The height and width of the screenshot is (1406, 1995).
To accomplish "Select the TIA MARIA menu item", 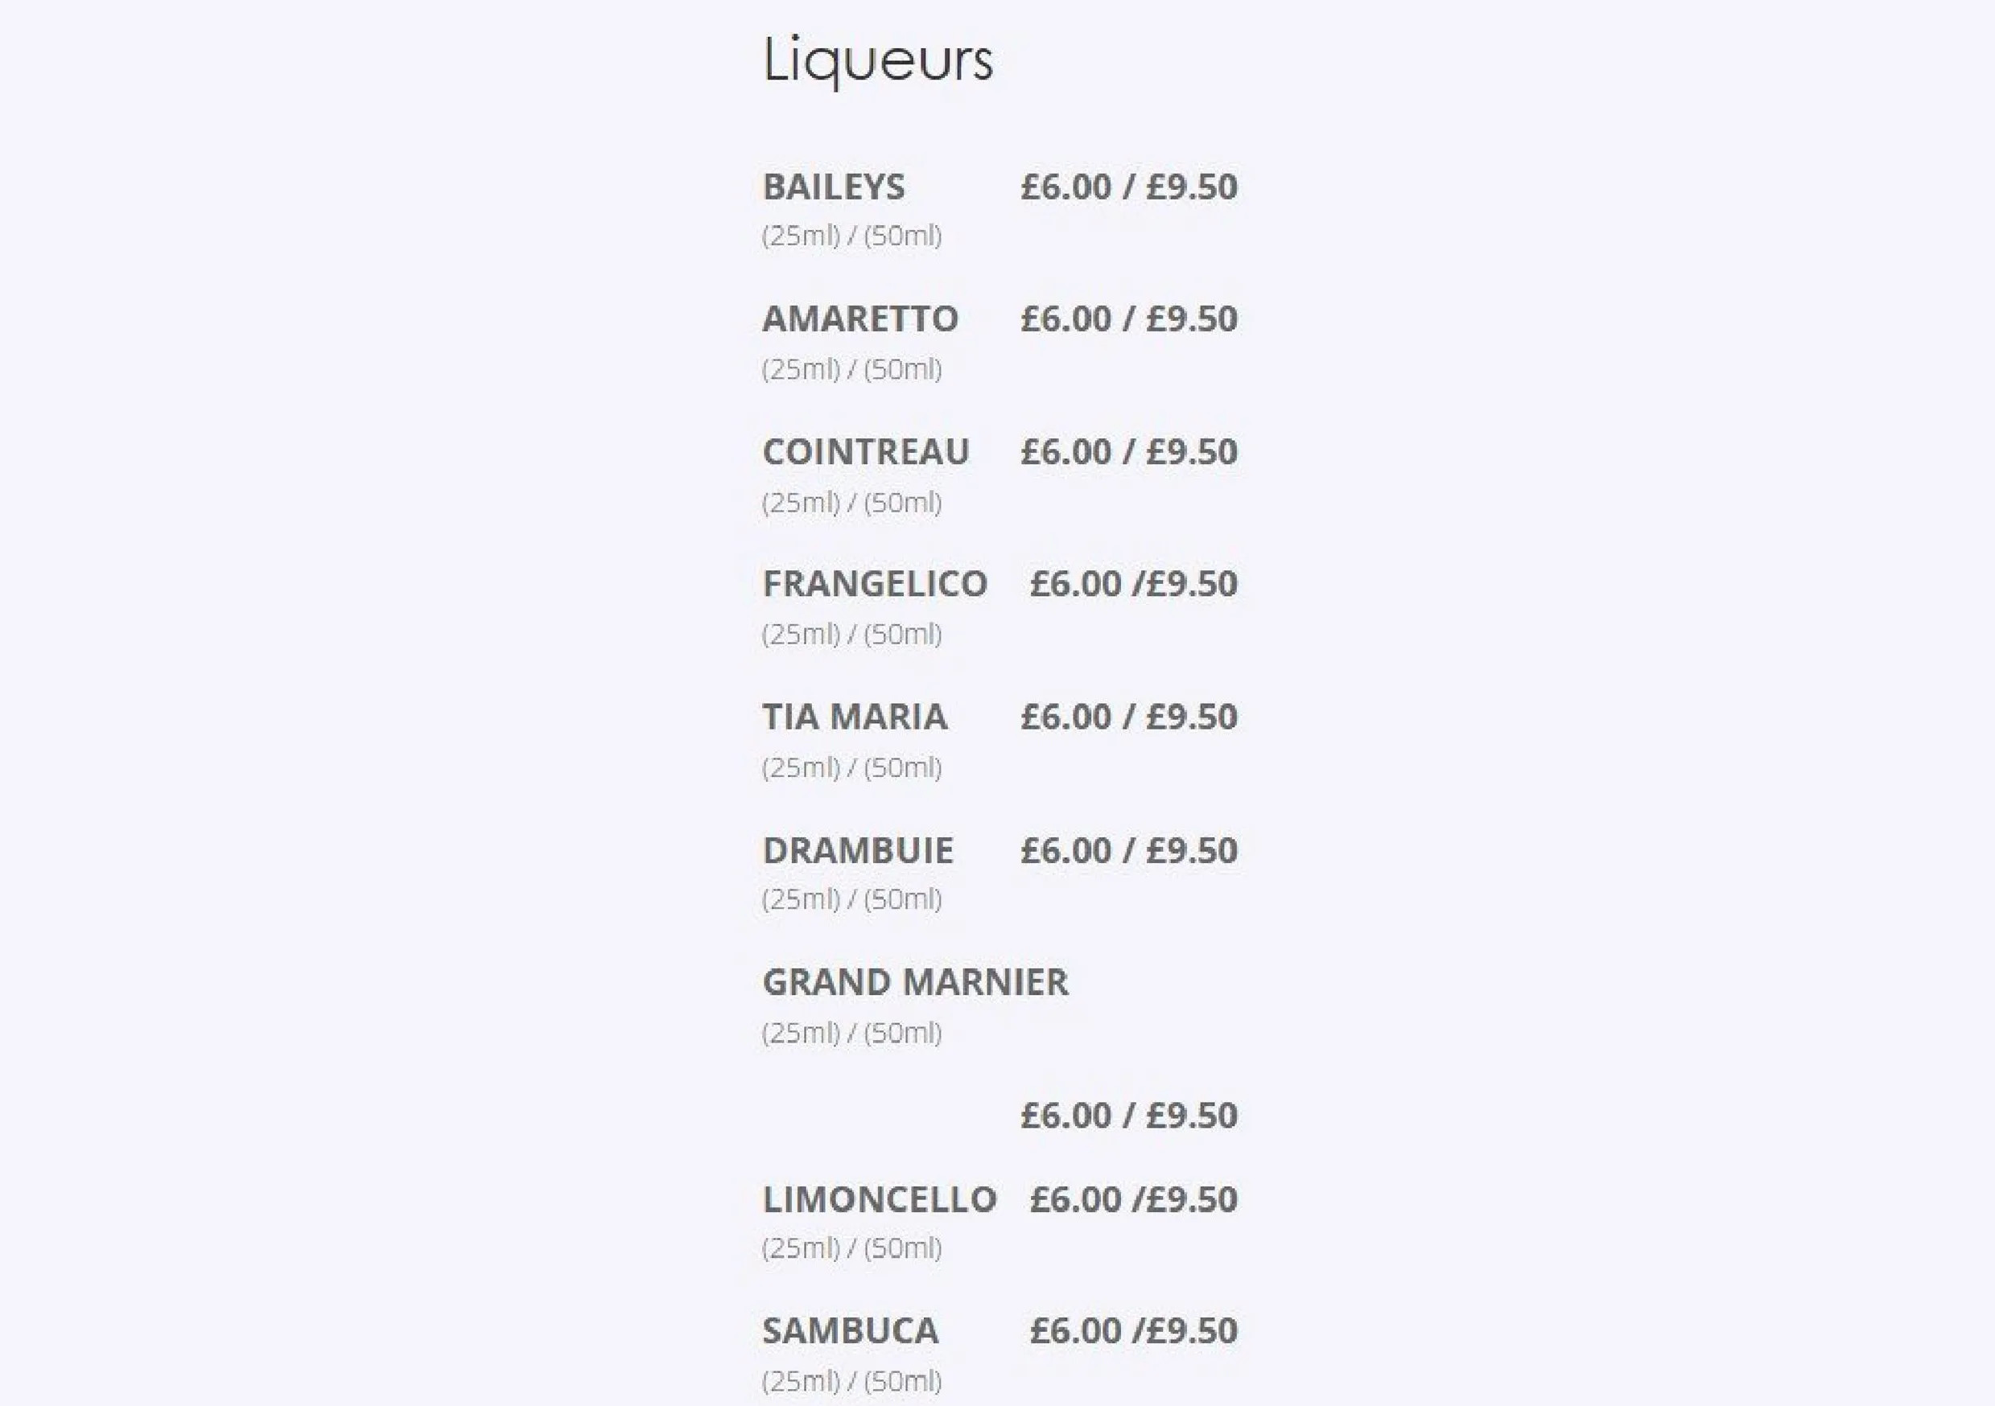I will coord(855,717).
